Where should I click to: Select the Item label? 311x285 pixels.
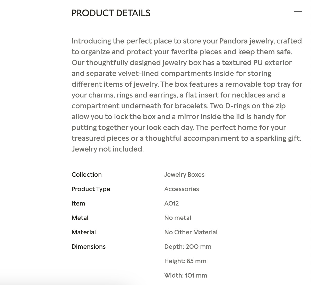tap(78, 203)
